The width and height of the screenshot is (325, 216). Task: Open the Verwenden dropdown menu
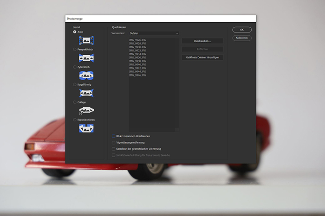154,33
